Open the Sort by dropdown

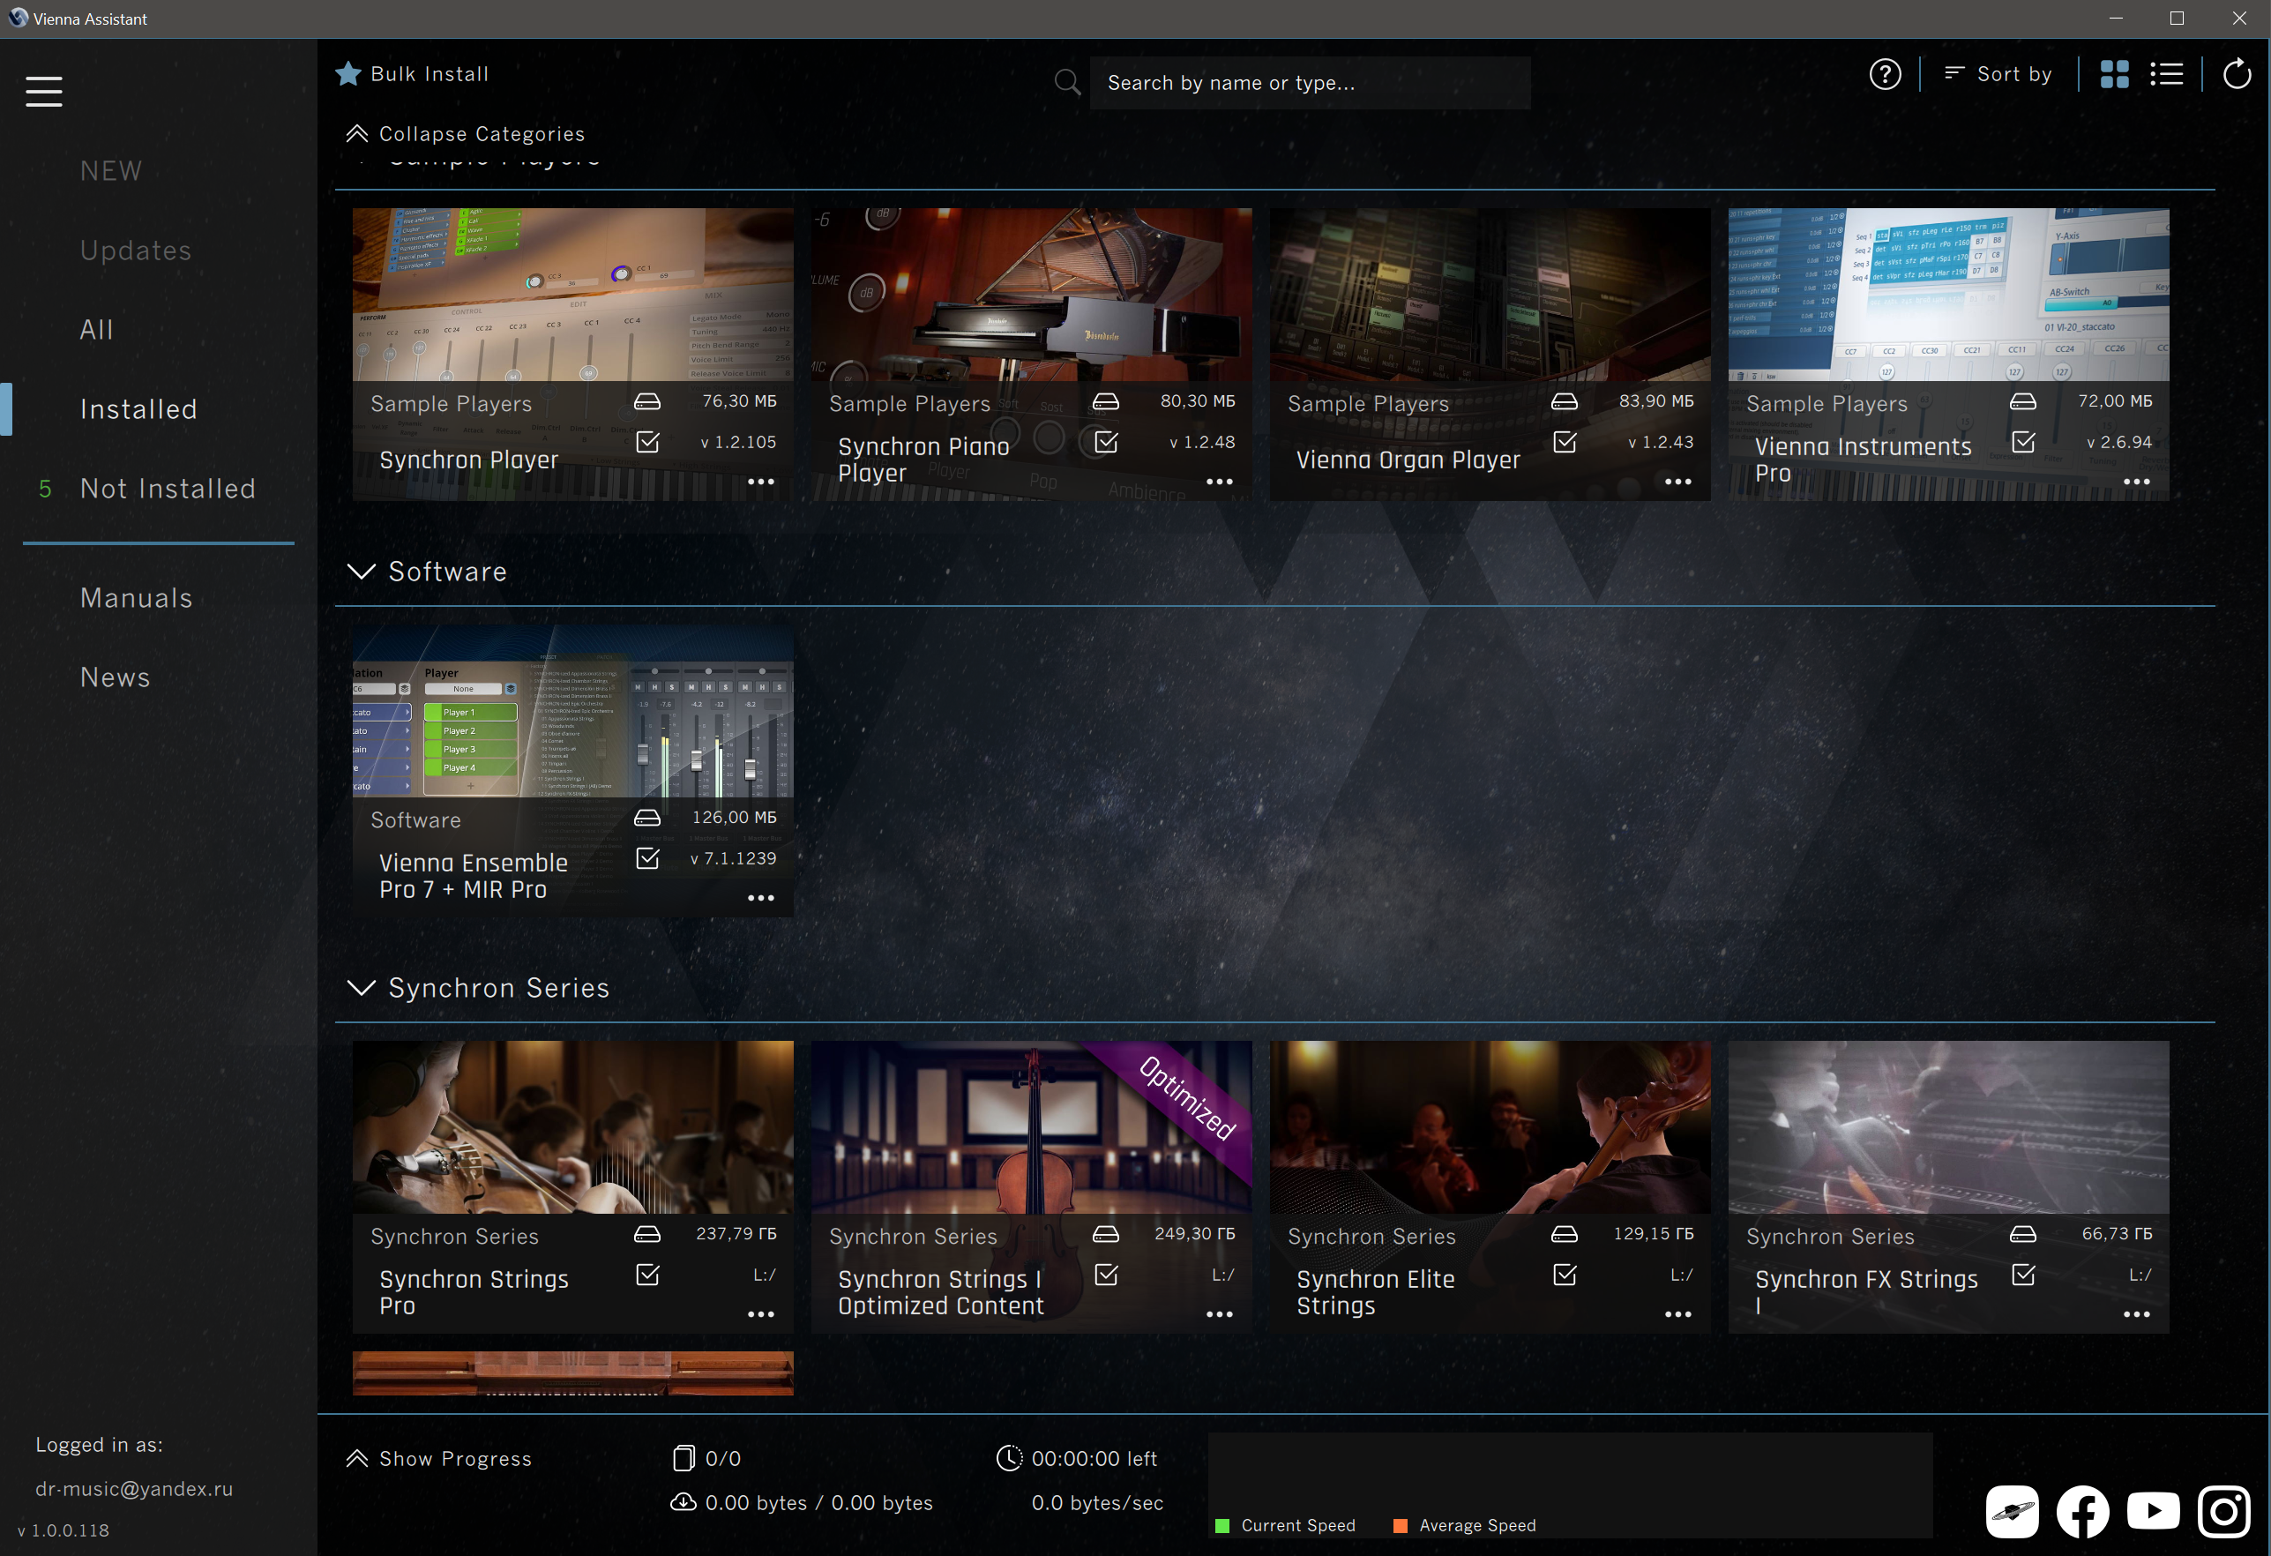point(1998,74)
